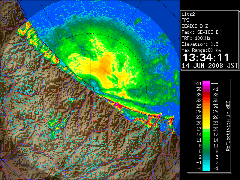Click the "PRF: 1000Hz" value
Viewport: 240px width, 180px height.
[x=196, y=38]
